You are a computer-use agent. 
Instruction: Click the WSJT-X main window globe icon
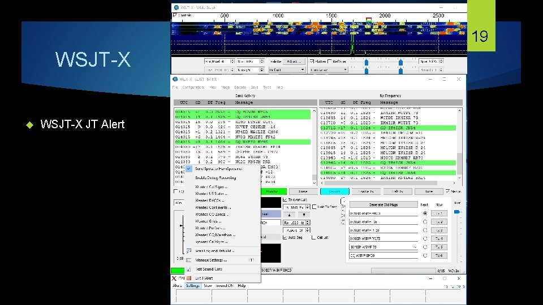(175, 79)
